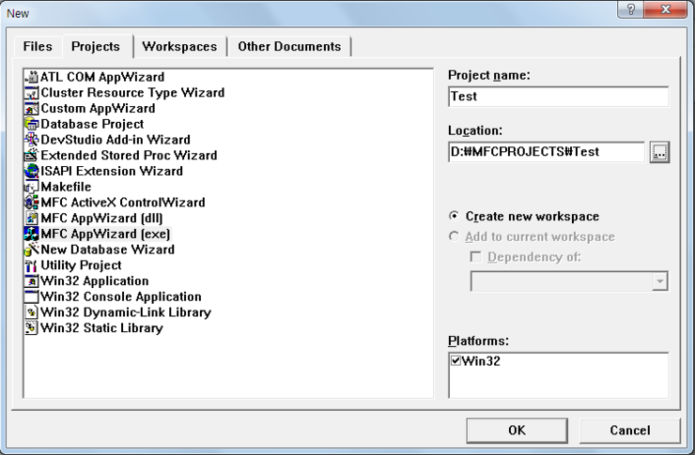Tick the Dependency of checkbox
695x455 pixels.
pos(475,257)
